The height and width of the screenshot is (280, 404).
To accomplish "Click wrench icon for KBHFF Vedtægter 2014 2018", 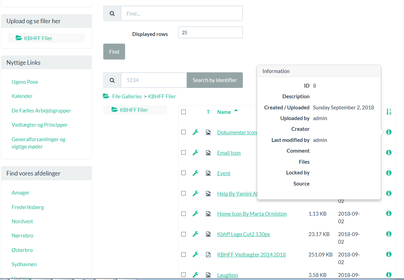I will coord(195,254).
